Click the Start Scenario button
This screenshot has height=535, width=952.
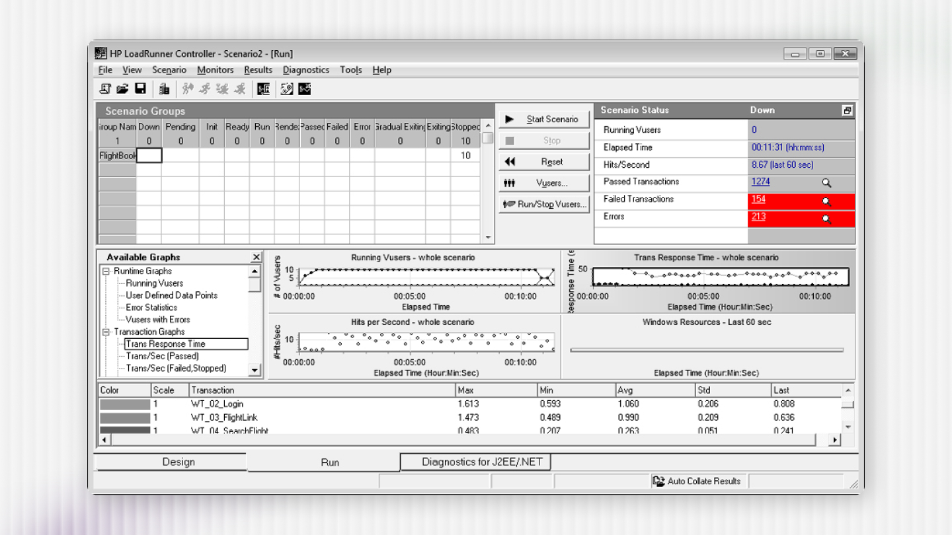[543, 120]
